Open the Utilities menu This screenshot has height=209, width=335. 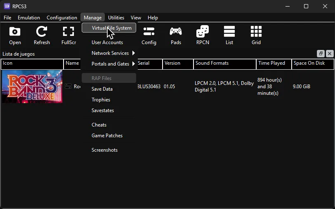click(x=116, y=17)
